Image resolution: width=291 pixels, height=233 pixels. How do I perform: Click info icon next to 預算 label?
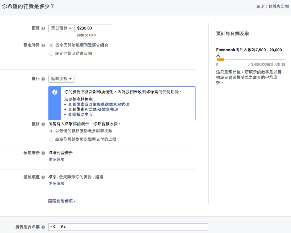pos(43,28)
